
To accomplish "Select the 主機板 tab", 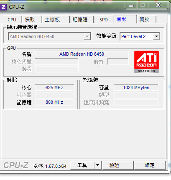I will click(x=52, y=20).
